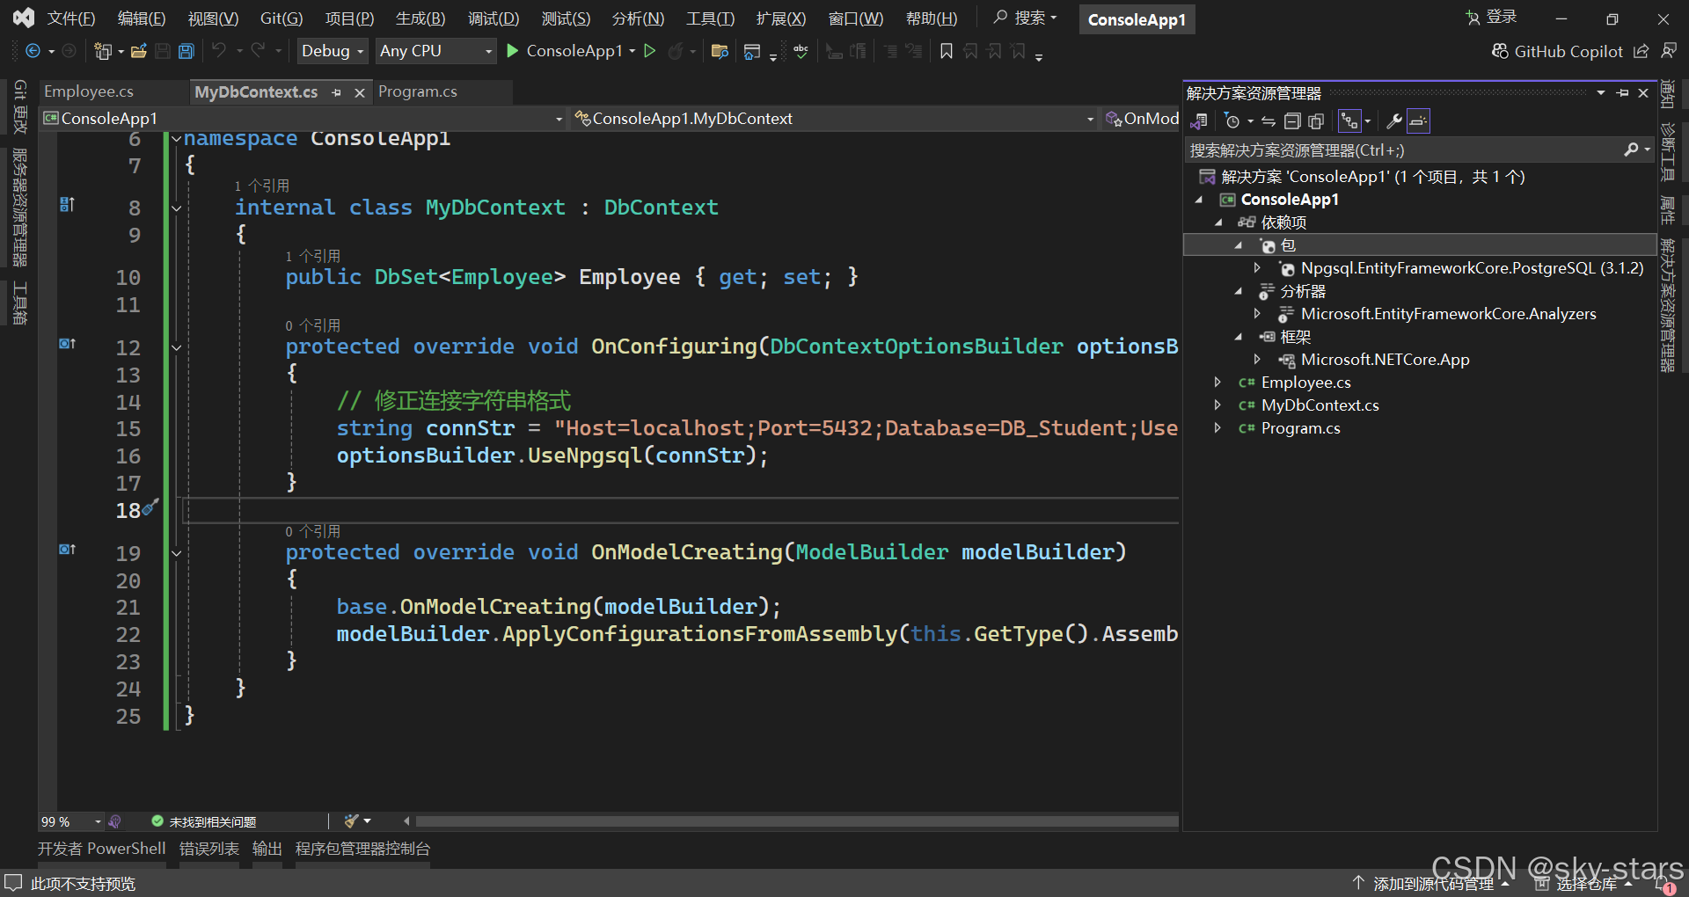Image resolution: width=1689 pixels, height=897 pixels.
Task: Click the Save All toolbar icon
Action: pyautogui.click(x=186, y=52)
